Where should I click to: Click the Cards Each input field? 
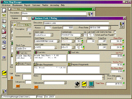pos(68,28)
